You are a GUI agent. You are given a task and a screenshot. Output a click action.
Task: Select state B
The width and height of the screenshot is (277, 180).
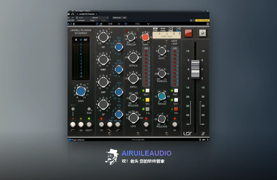[x=74, y=24]
